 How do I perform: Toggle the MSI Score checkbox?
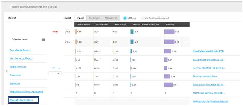125,18
